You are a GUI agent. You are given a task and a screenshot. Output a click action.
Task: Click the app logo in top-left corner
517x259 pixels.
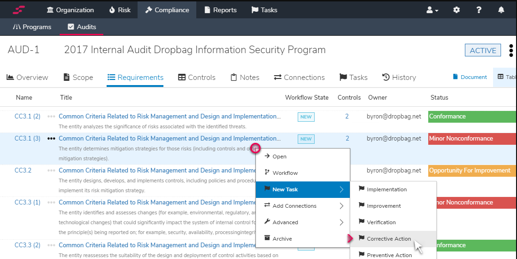tap(19, 10)
